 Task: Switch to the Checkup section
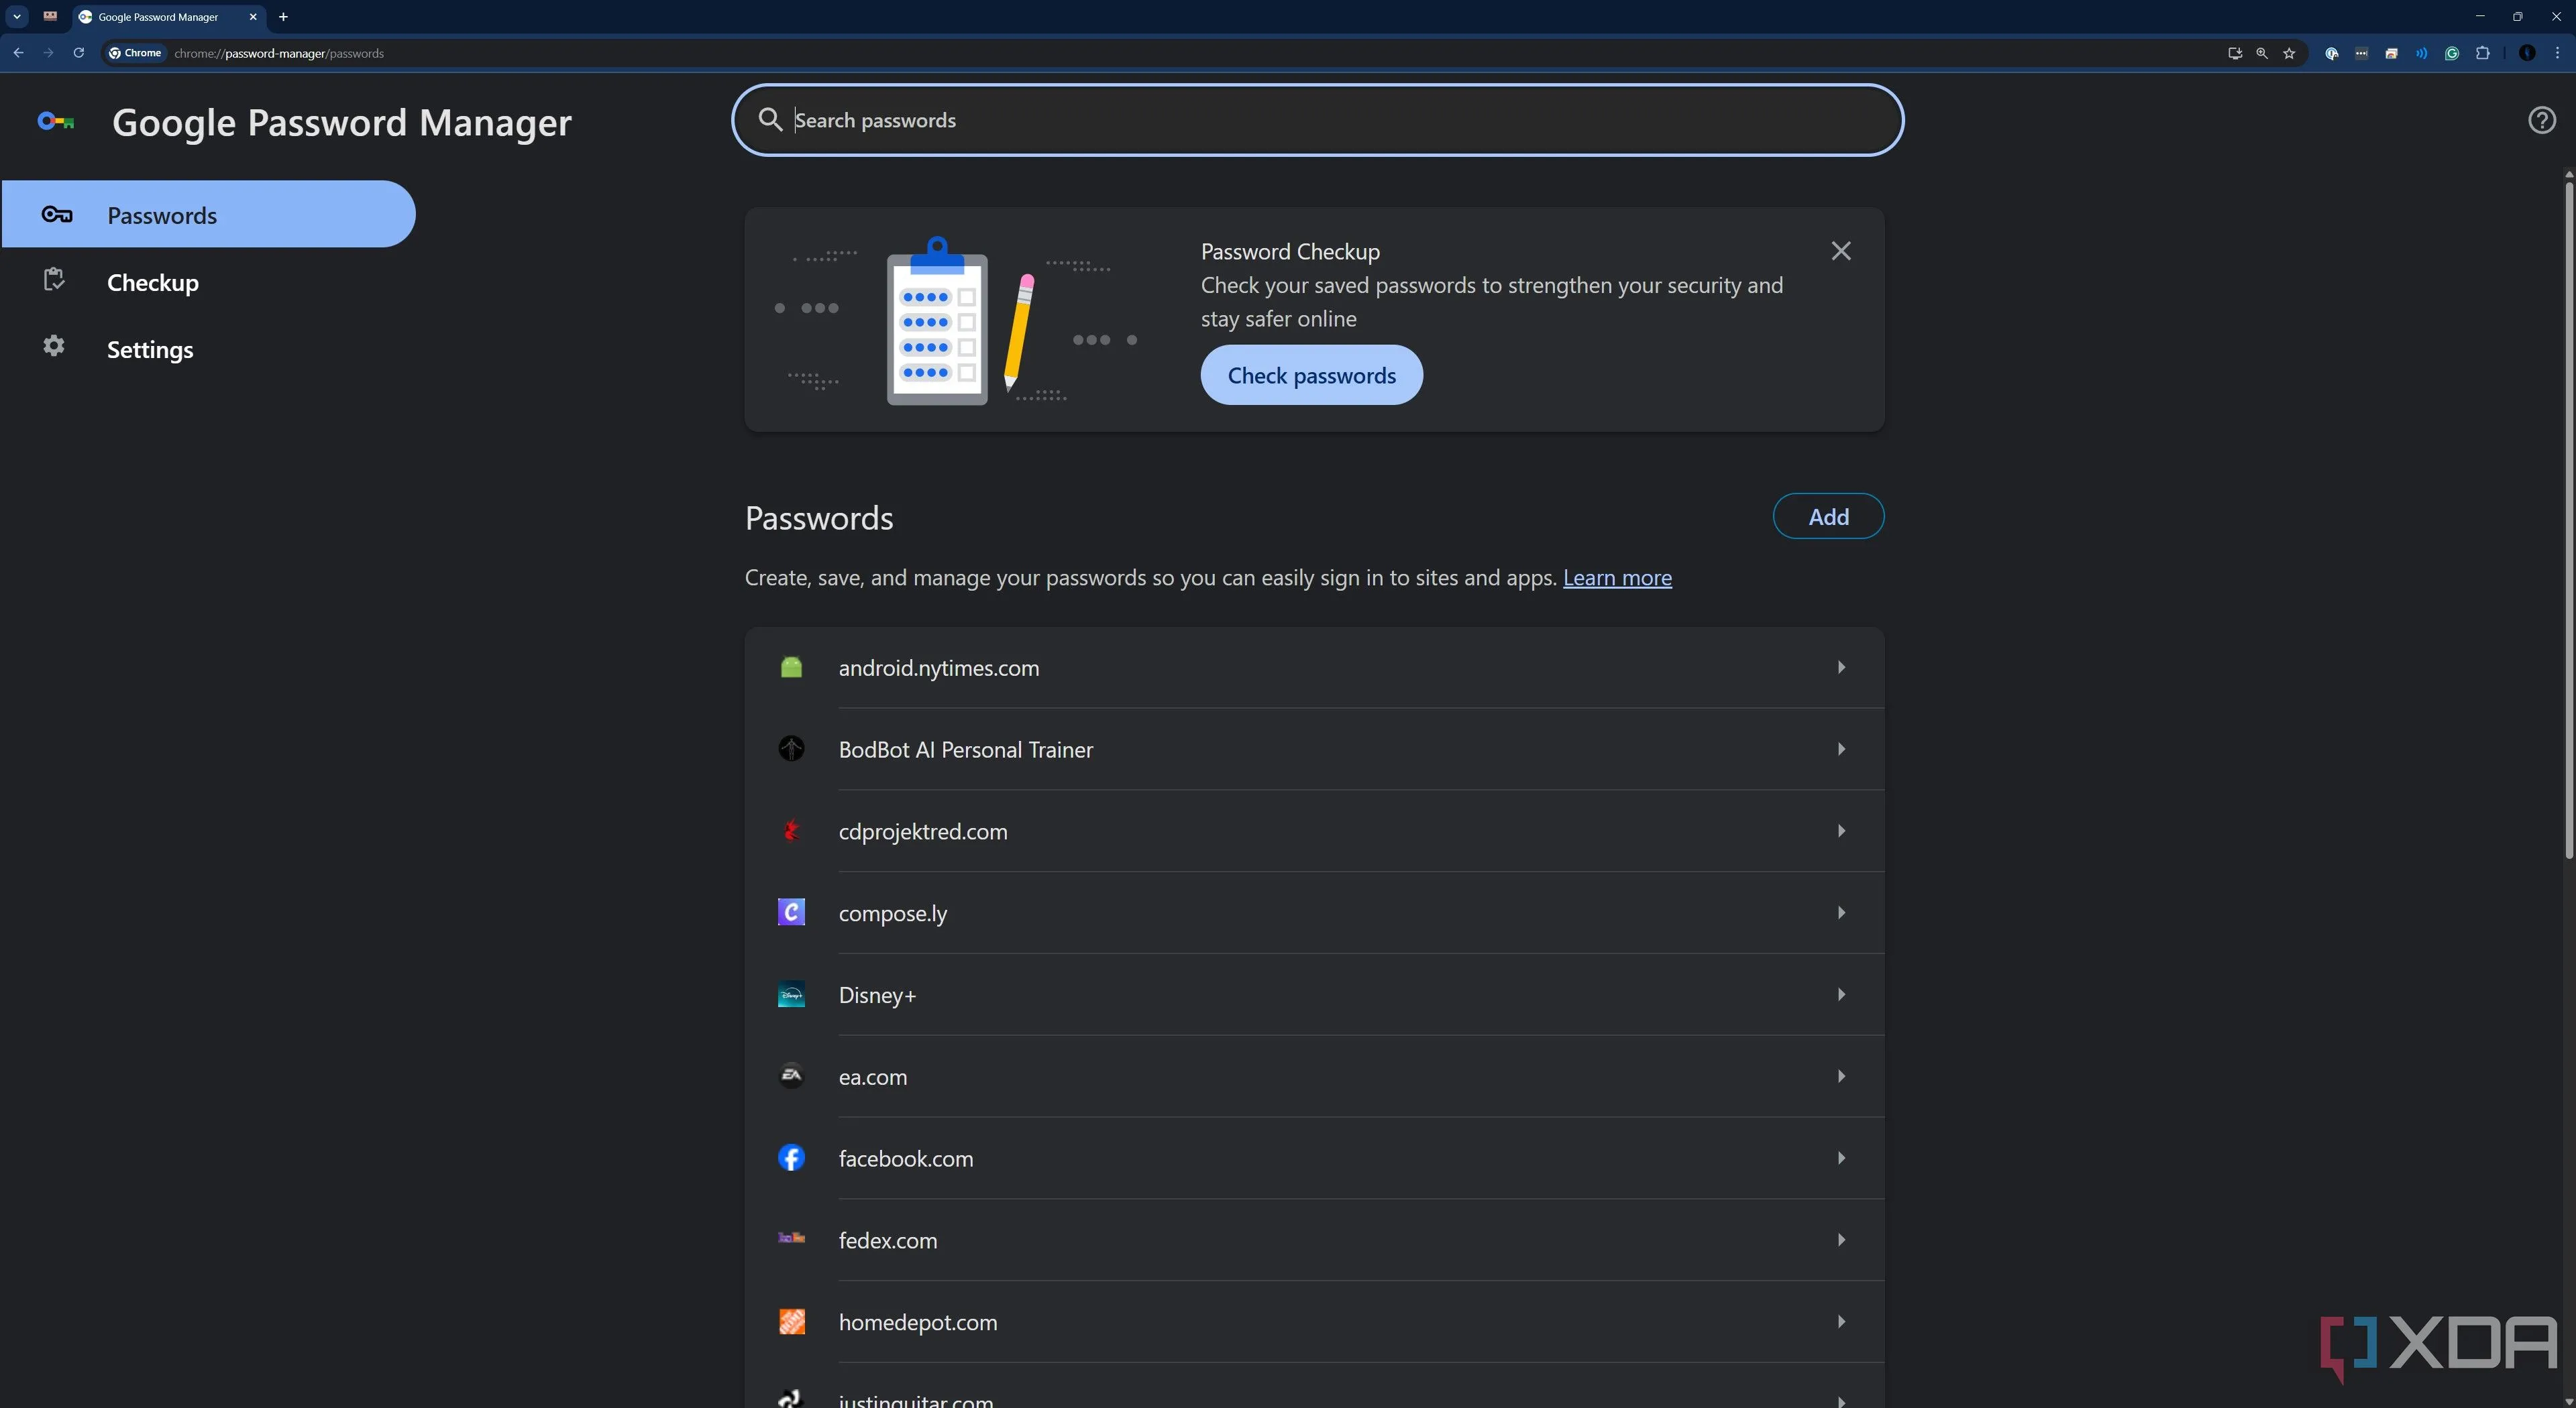coord(152,283)
